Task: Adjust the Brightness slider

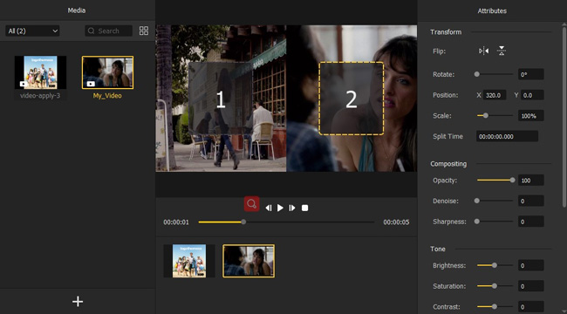Action: click(x=495, y=265)
